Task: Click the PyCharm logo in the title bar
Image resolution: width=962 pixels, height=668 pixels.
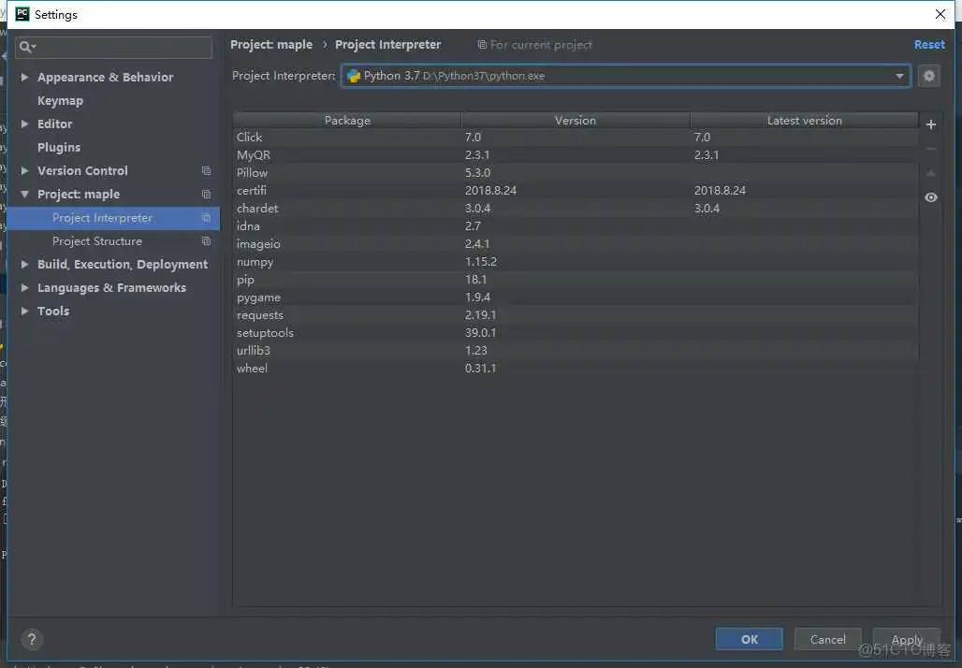Action: point(21,13)
